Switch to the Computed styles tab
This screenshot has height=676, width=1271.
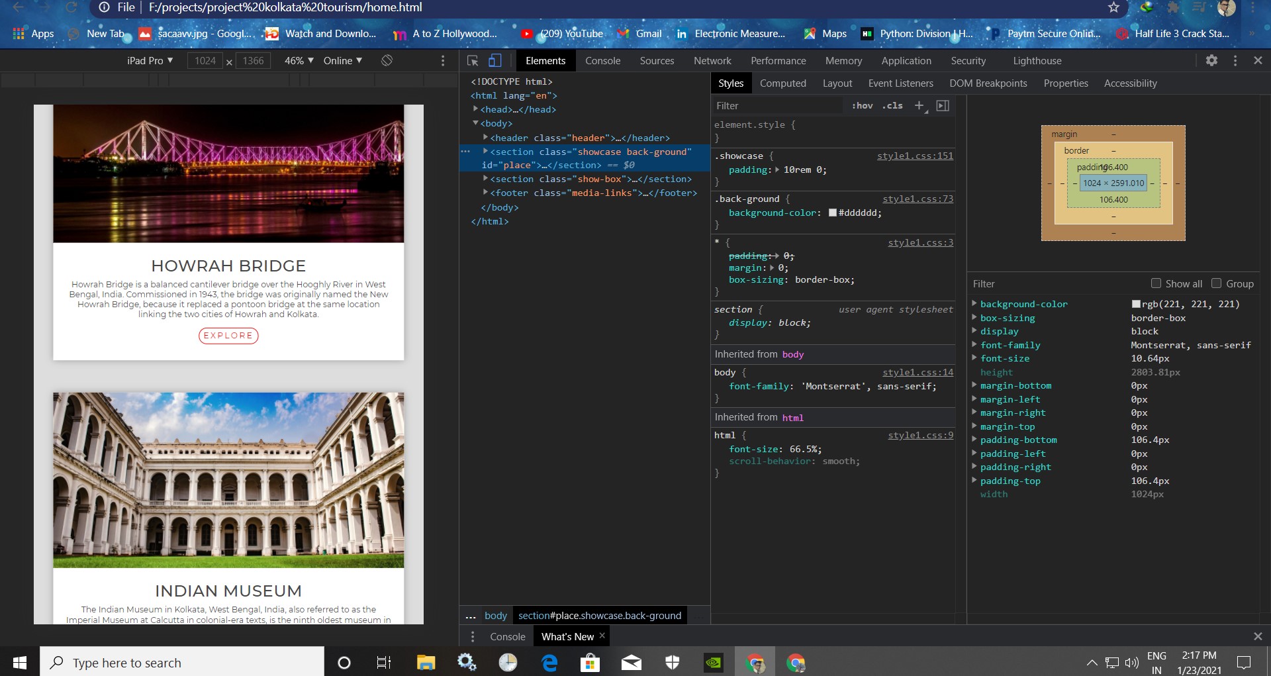[783, 83]
